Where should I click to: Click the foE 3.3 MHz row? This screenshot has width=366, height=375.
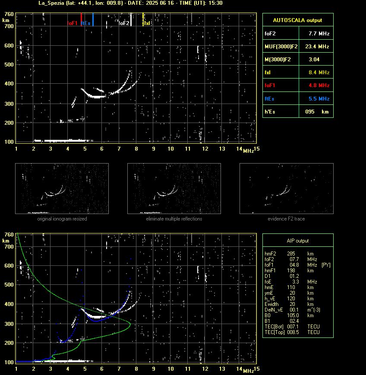point(290,282)
